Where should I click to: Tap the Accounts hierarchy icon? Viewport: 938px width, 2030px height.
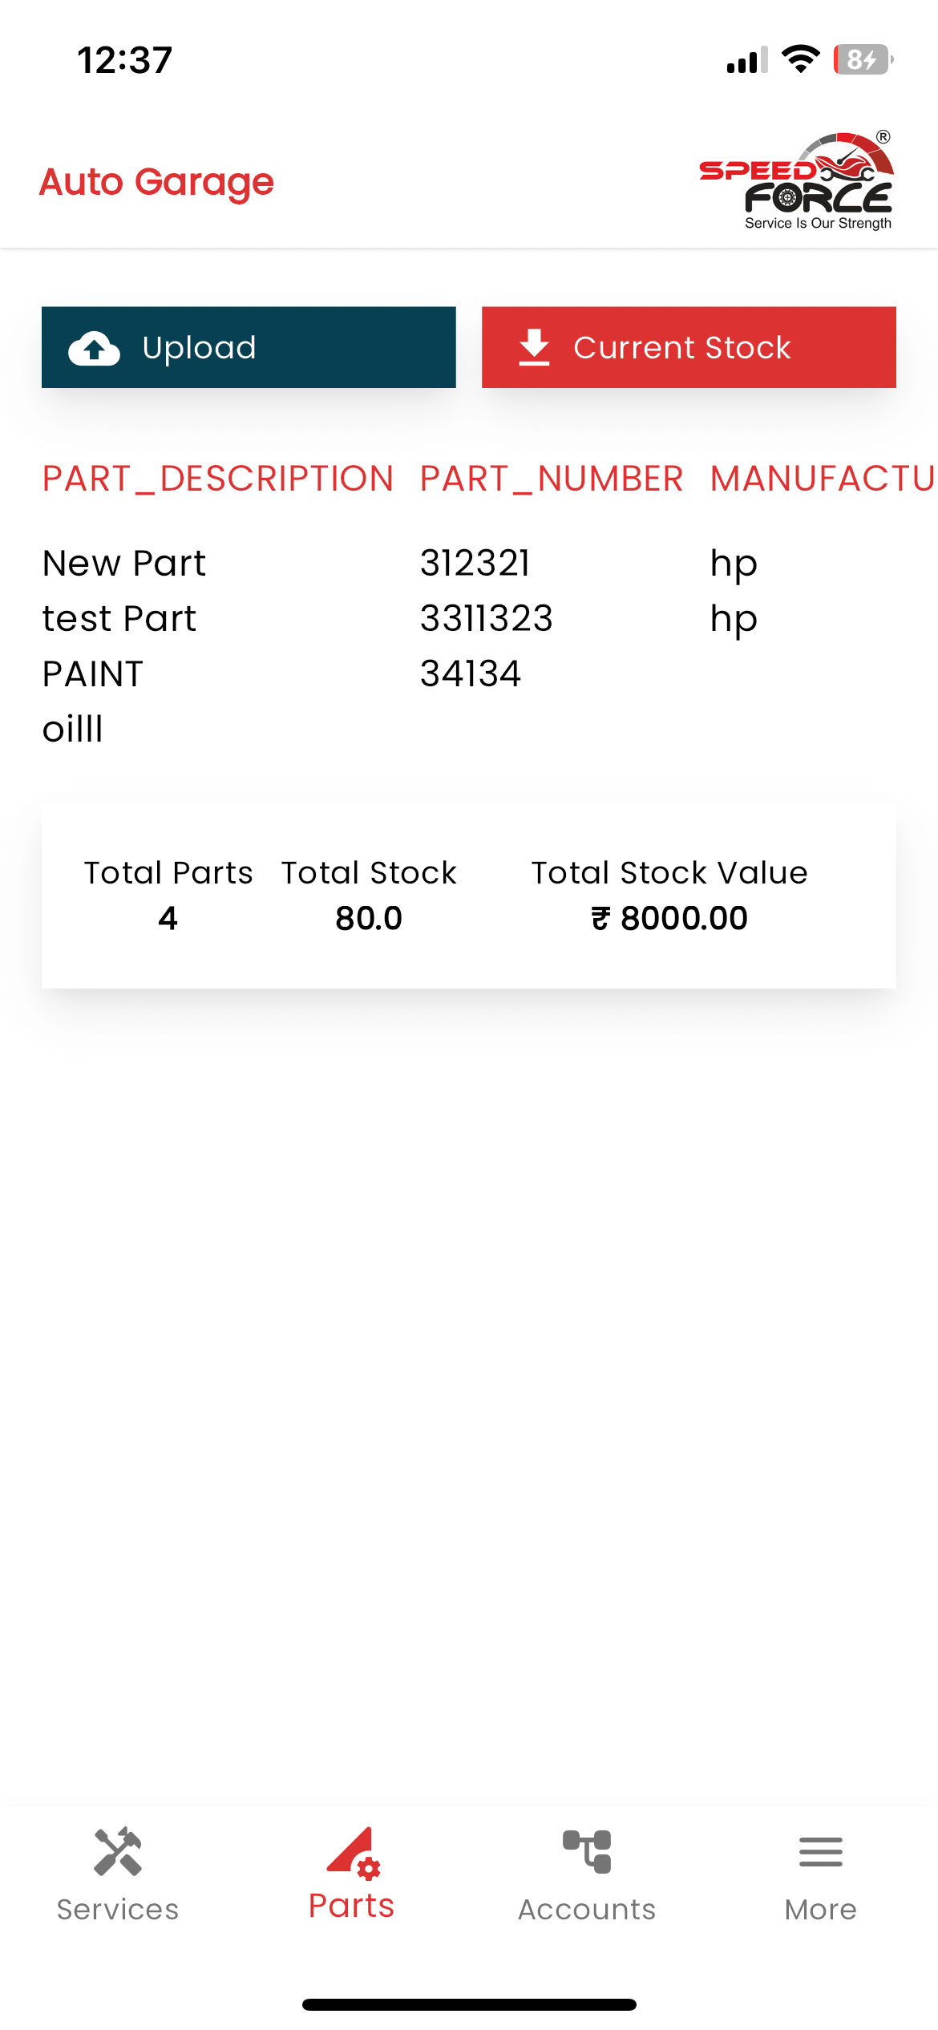coord(587,1852)
